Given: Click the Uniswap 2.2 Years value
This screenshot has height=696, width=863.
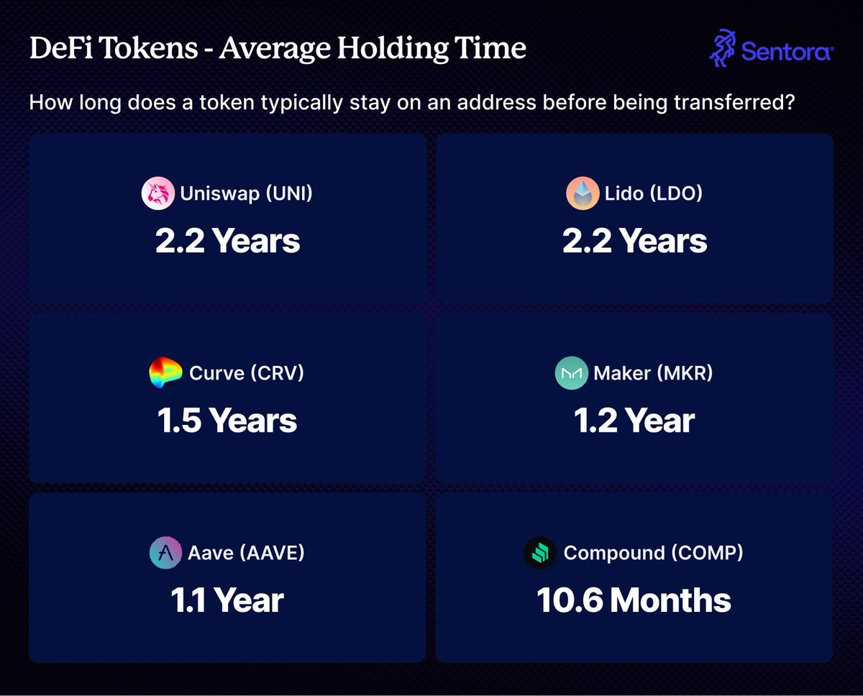Looking at the screenshot, I should pyautogui.click(x=227, y=241).
